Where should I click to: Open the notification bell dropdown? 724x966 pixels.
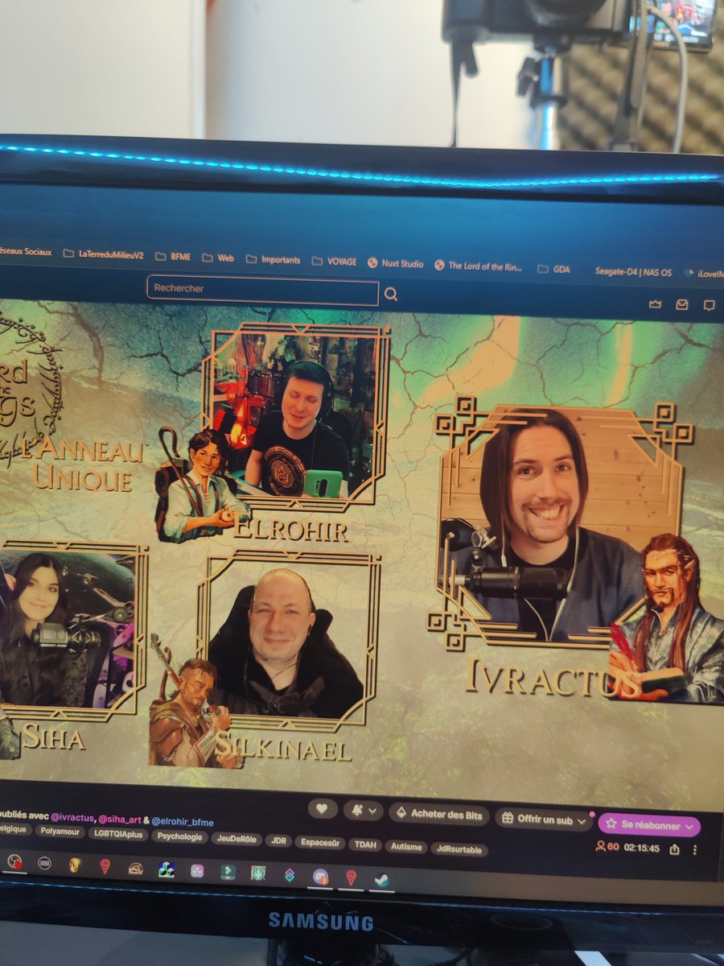coord(363,811)
